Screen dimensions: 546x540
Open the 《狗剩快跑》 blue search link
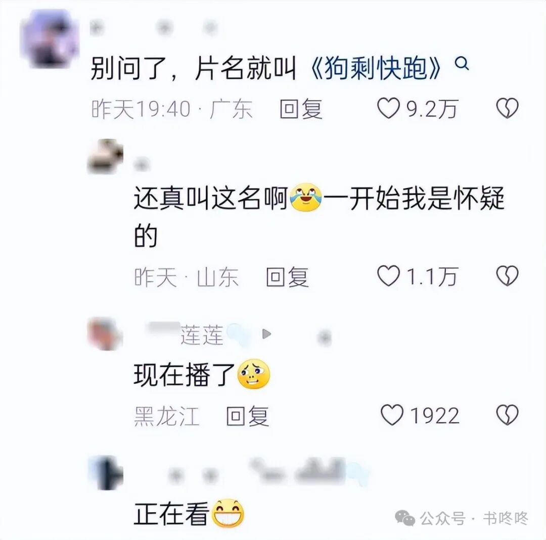[375, 68]
